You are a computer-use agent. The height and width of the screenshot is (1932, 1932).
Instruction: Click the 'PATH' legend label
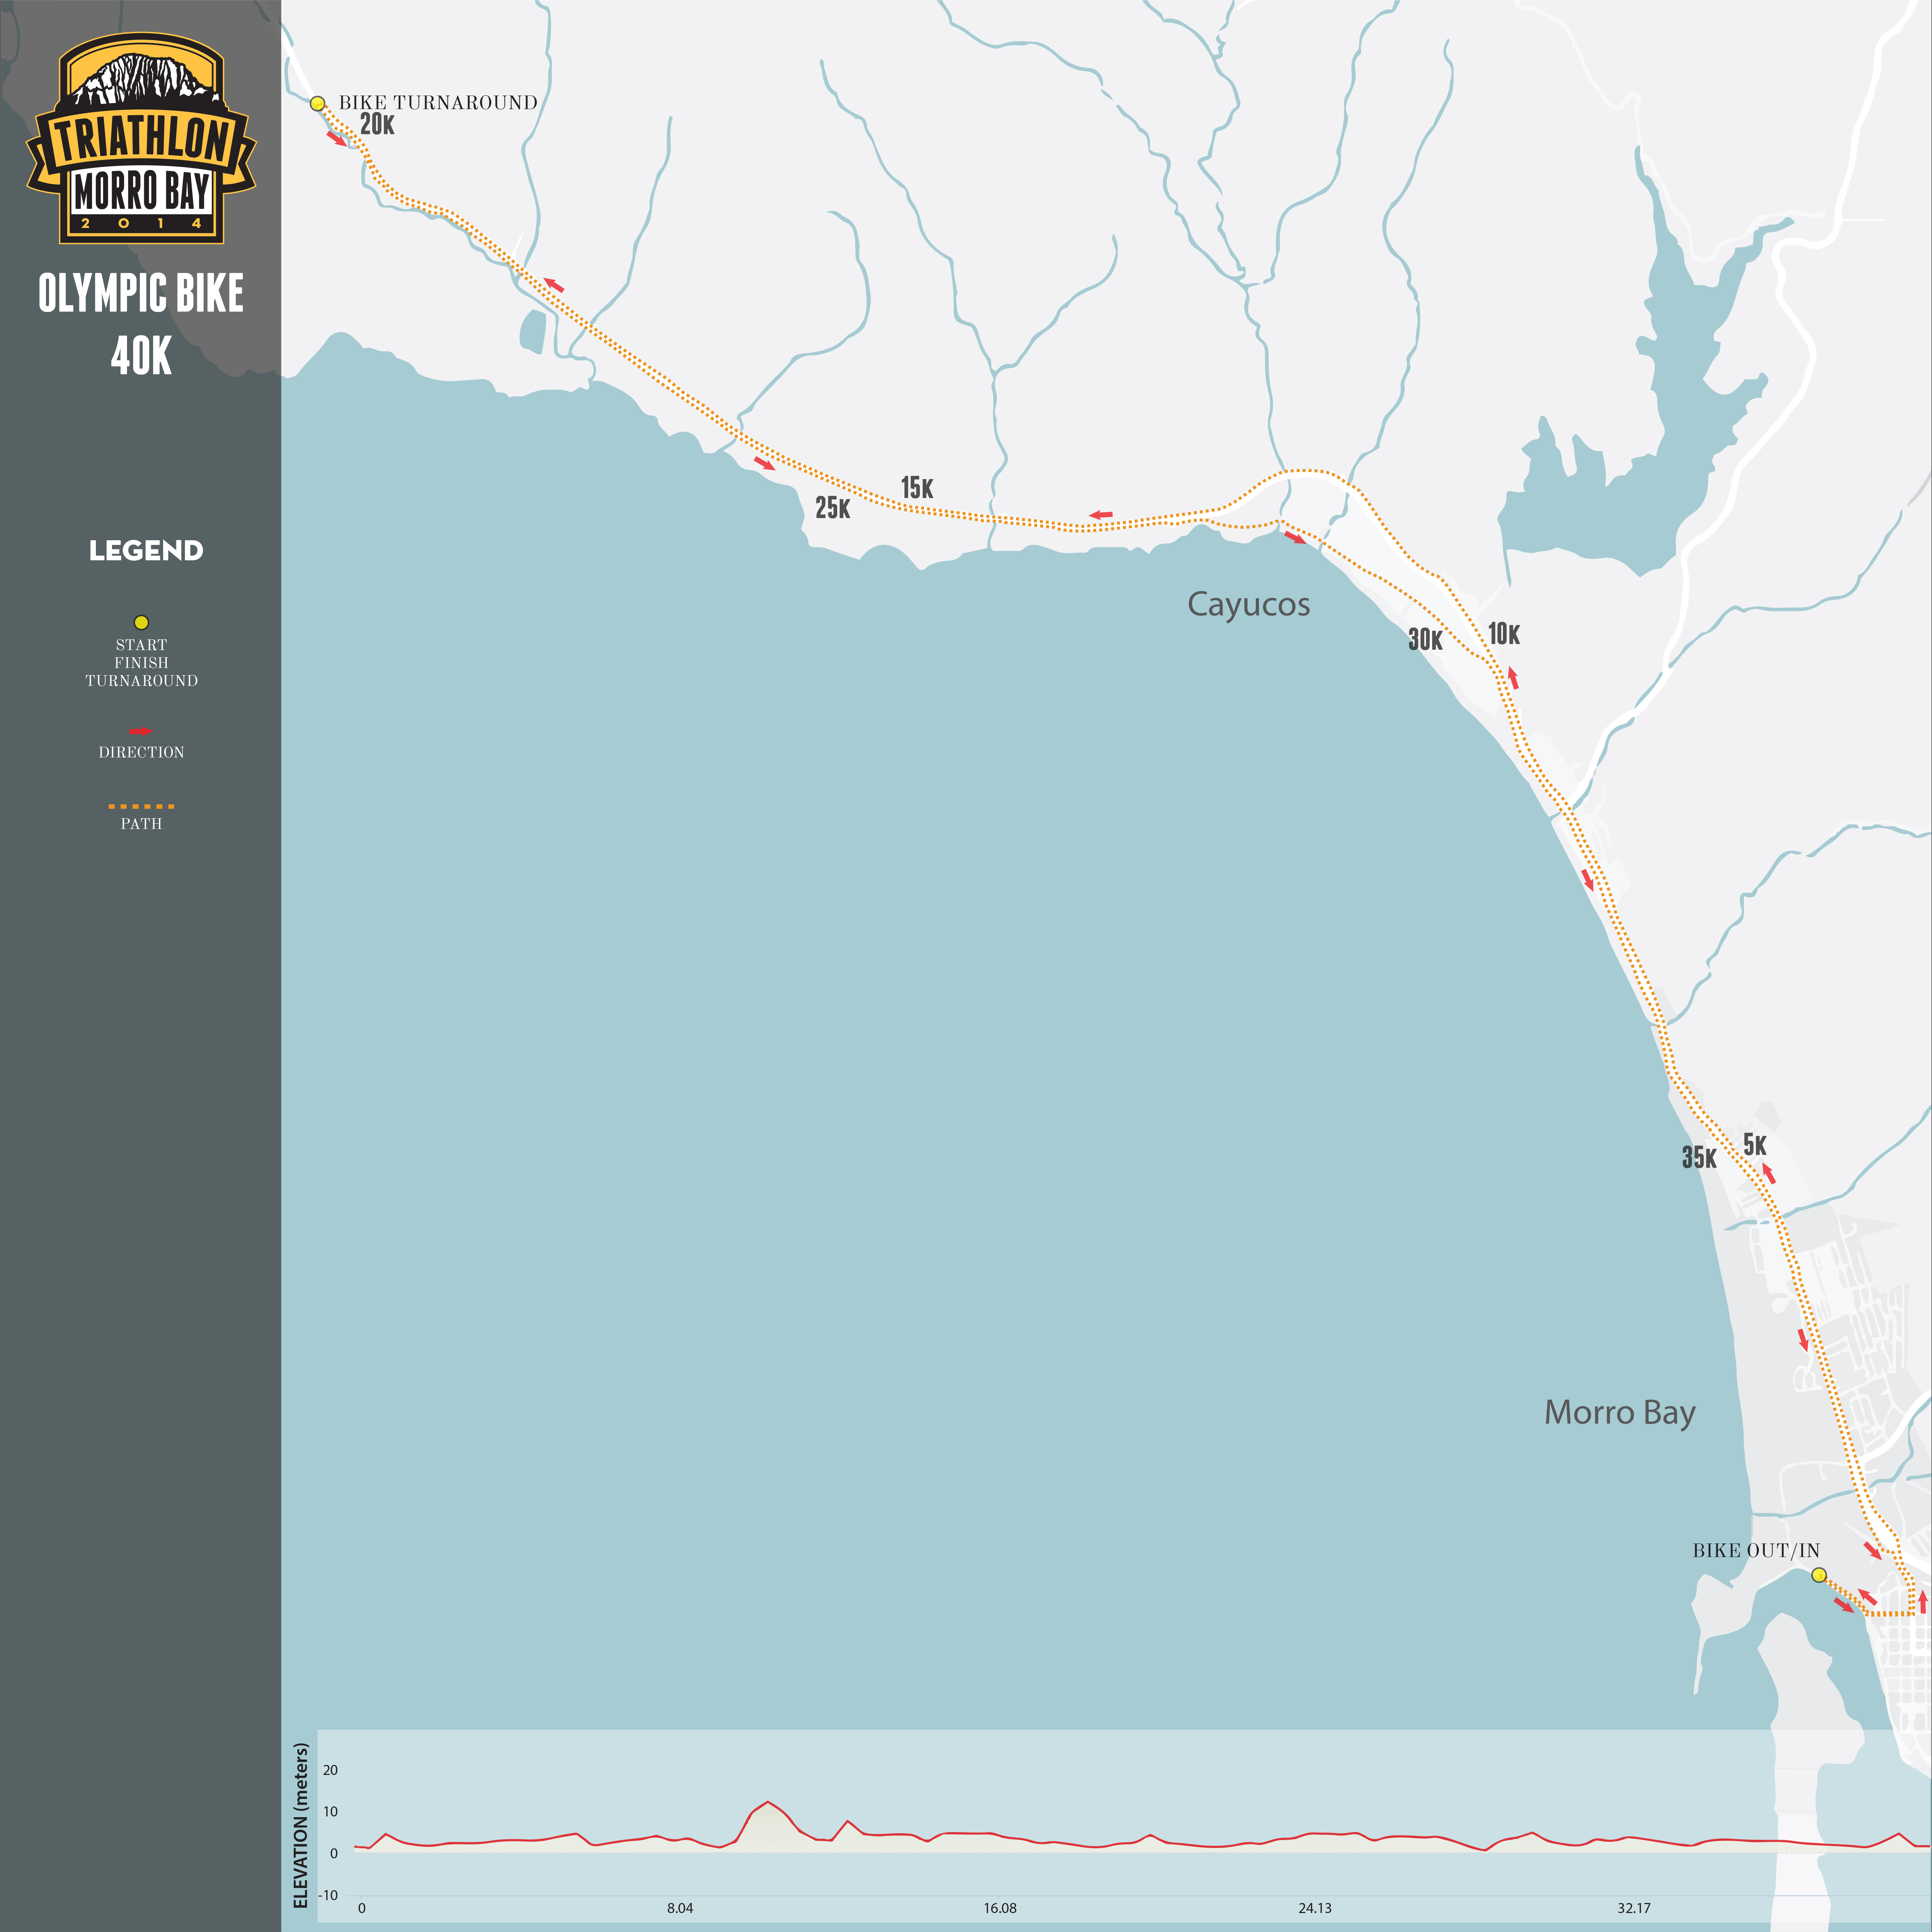pos(141,824)
